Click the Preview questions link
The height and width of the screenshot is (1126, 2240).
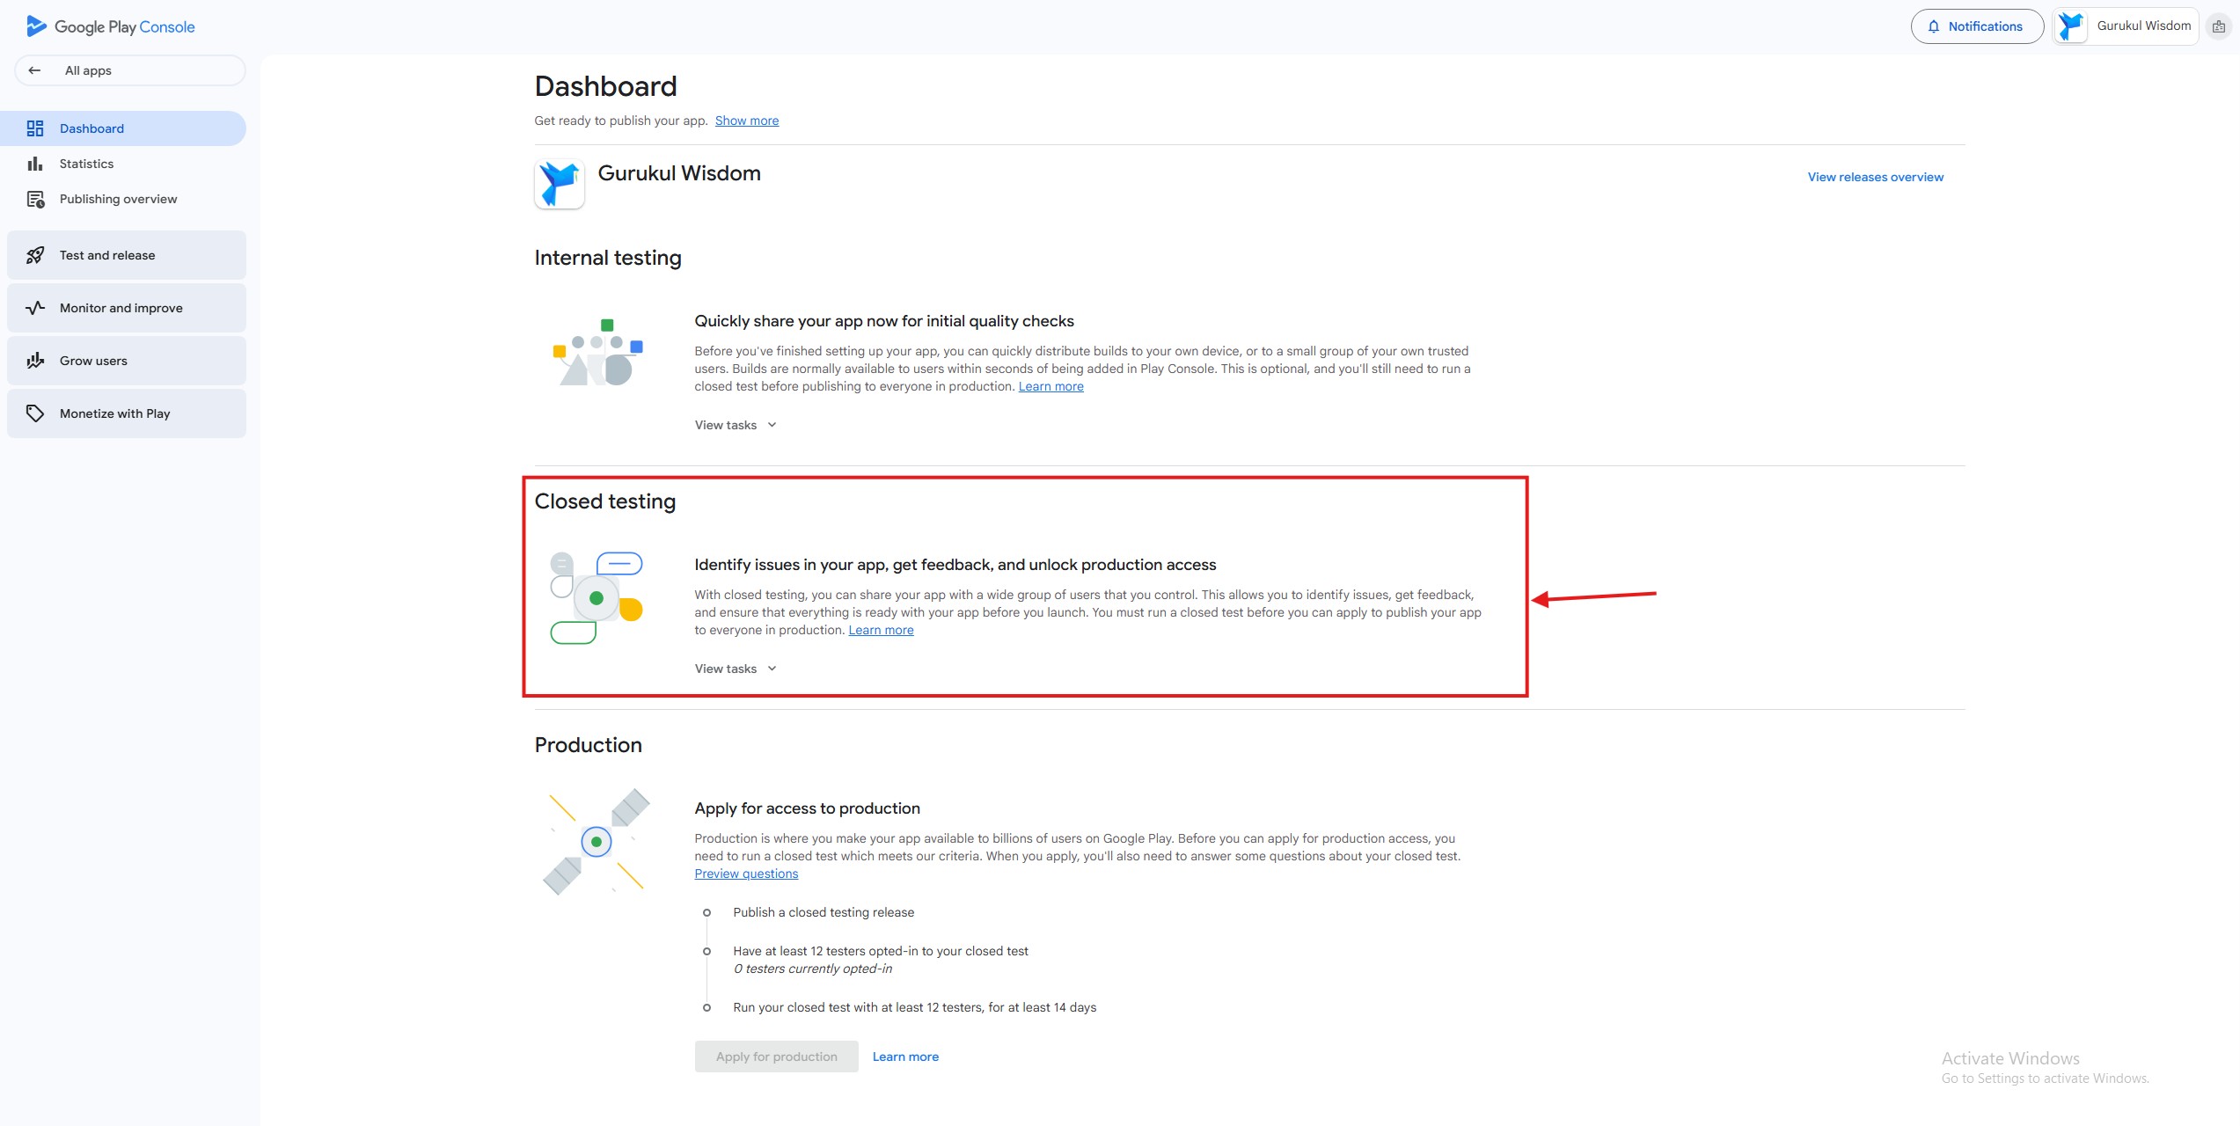pyautogui.click(x=746, y=874)
